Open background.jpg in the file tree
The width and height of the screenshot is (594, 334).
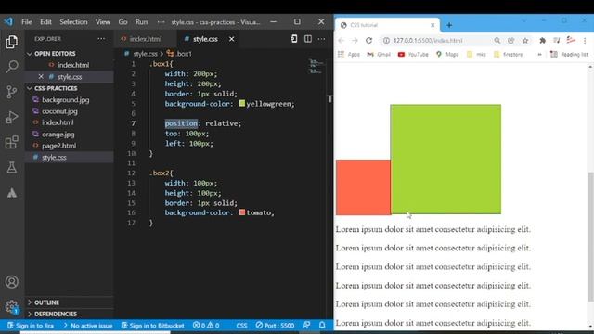(x=70, y=100)
